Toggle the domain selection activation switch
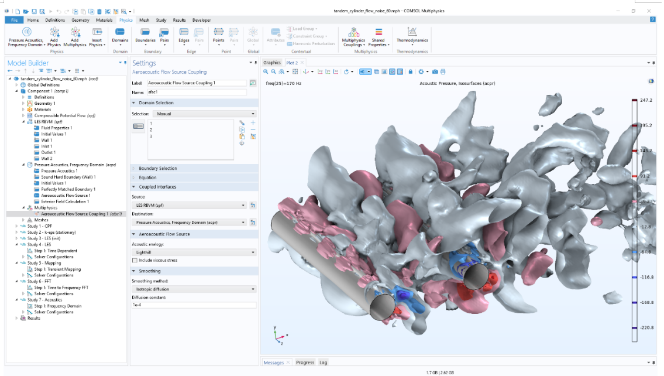The height and width of the screenshot is (376, 664). [139, 127]
